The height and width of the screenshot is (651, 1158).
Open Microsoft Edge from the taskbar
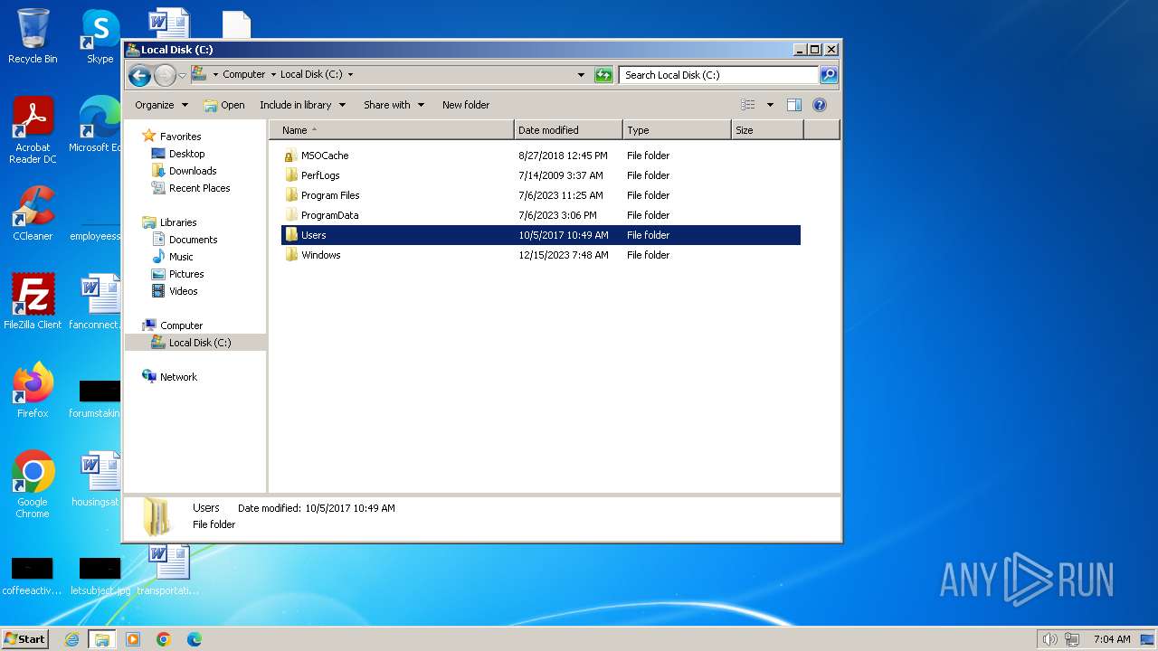[195, 639]
